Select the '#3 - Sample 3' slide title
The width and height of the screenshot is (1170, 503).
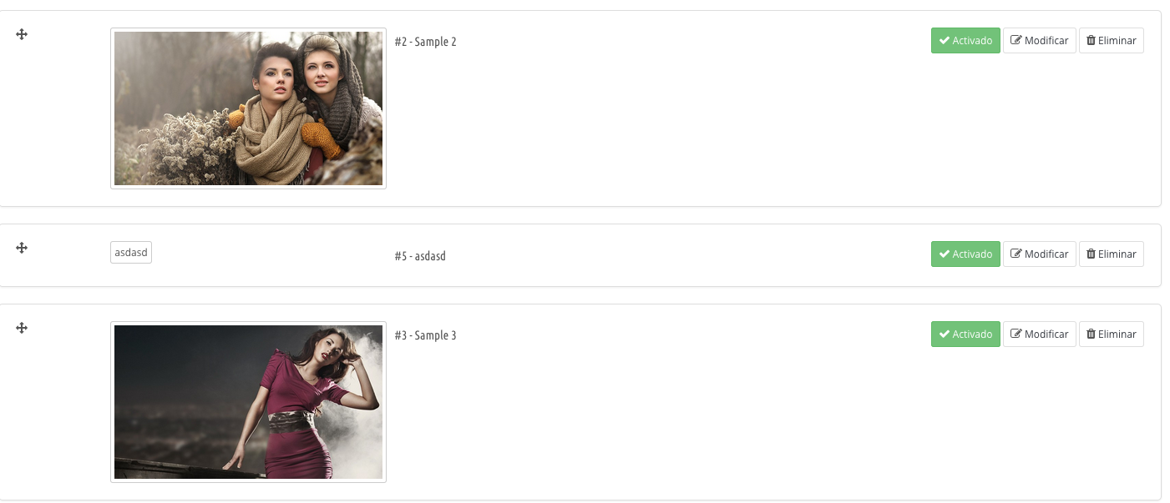click(x=425, y=335)
